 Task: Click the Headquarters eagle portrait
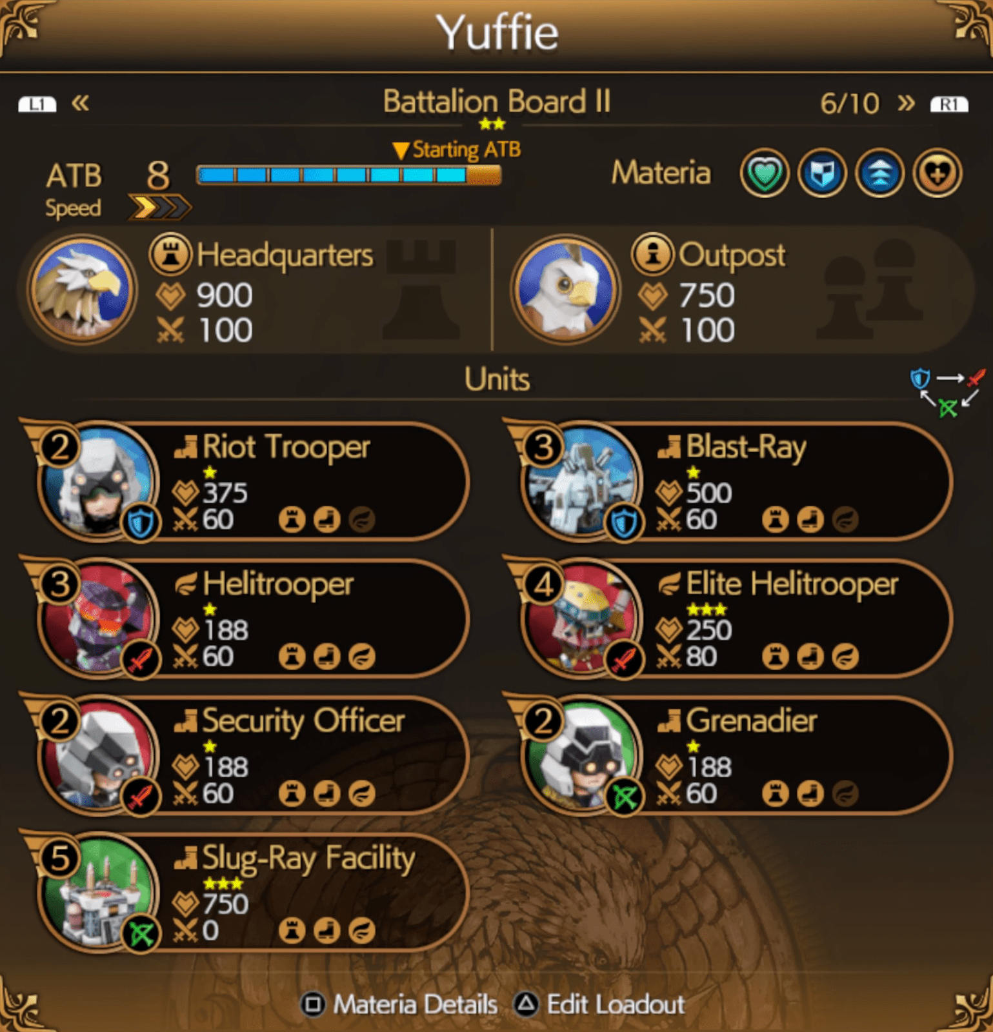pos(81,290)
